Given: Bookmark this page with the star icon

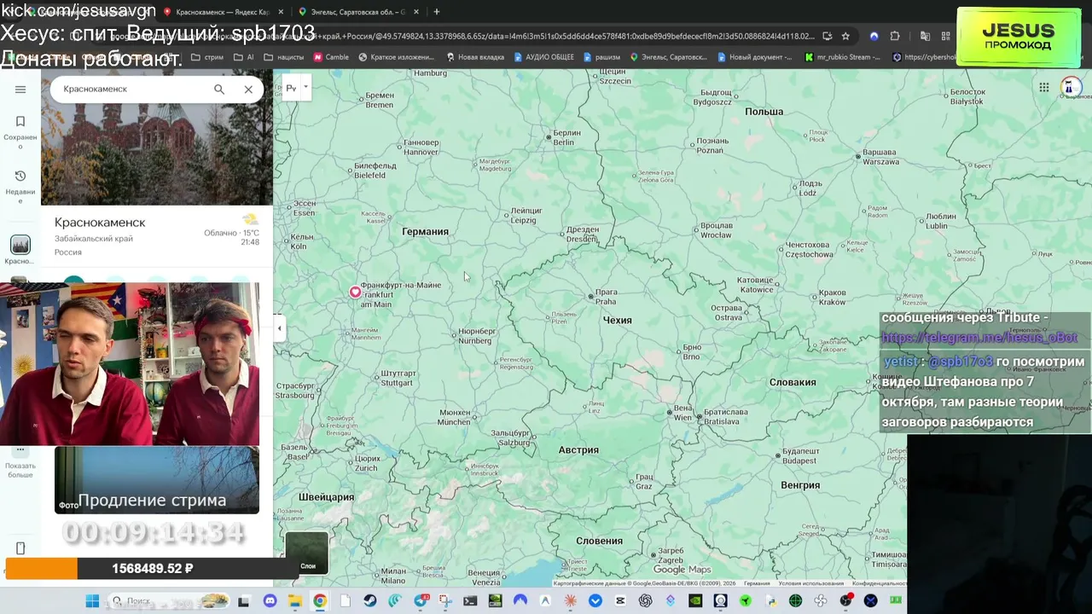Looking at the screenshot, I should (x=845, y=36).
